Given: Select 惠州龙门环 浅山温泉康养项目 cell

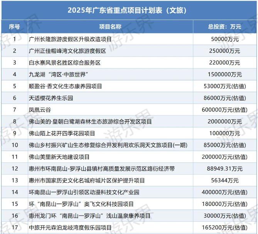Looking at the screenshot, I should pos(110,216).
